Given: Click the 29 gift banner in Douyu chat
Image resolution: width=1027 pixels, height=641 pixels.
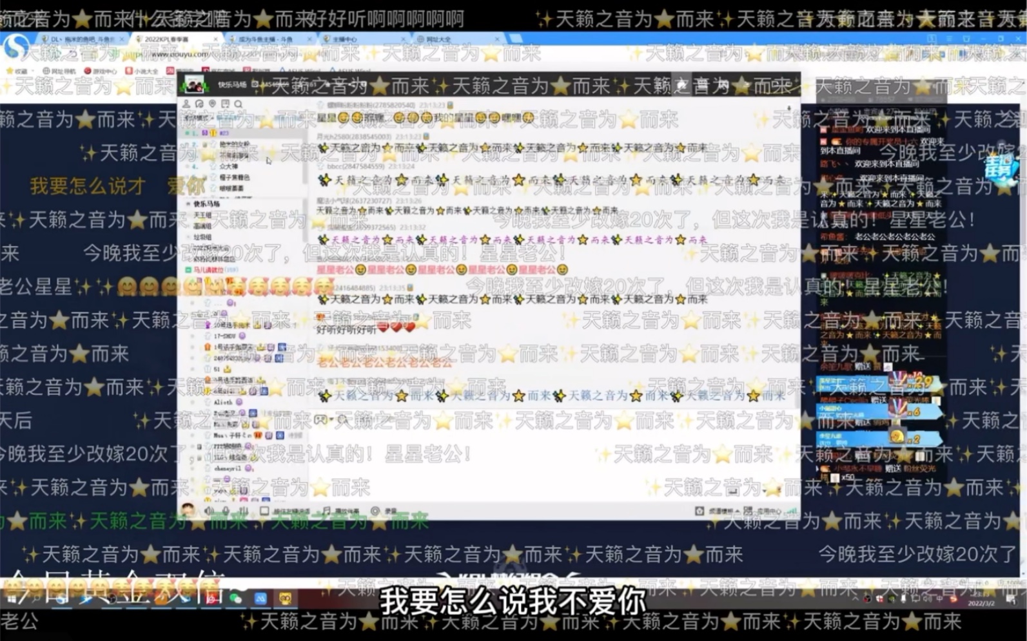Looking at the screenshot, I should 879,383.
